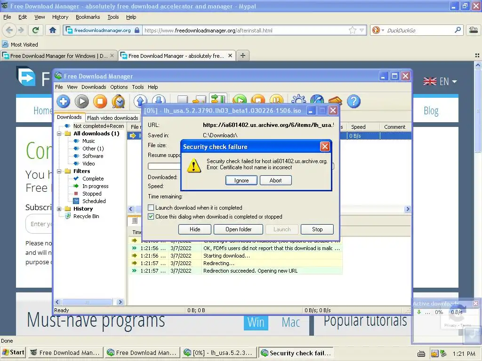This screenshot has width=482, height=361.
Task: Click the search magnifier in DuckDuckGo box
Action: 458,30
